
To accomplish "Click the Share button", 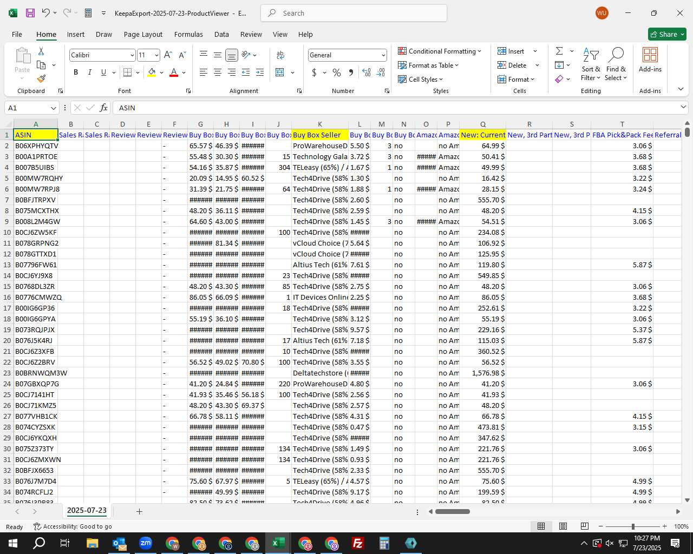I will point(667,34).
